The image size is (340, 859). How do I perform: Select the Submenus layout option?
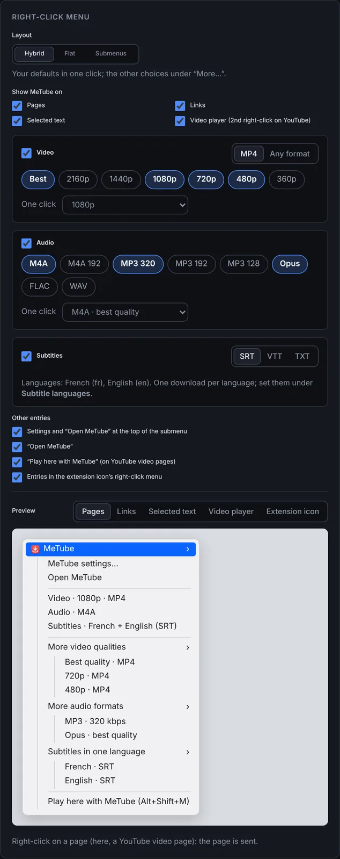click(x=111, y=54)
